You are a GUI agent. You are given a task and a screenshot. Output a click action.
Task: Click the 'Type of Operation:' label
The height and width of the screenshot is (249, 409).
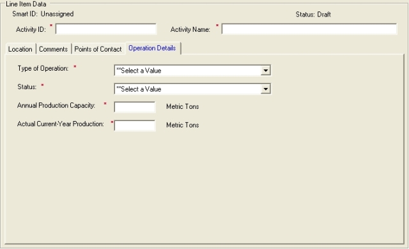click(x=43, y=68)
